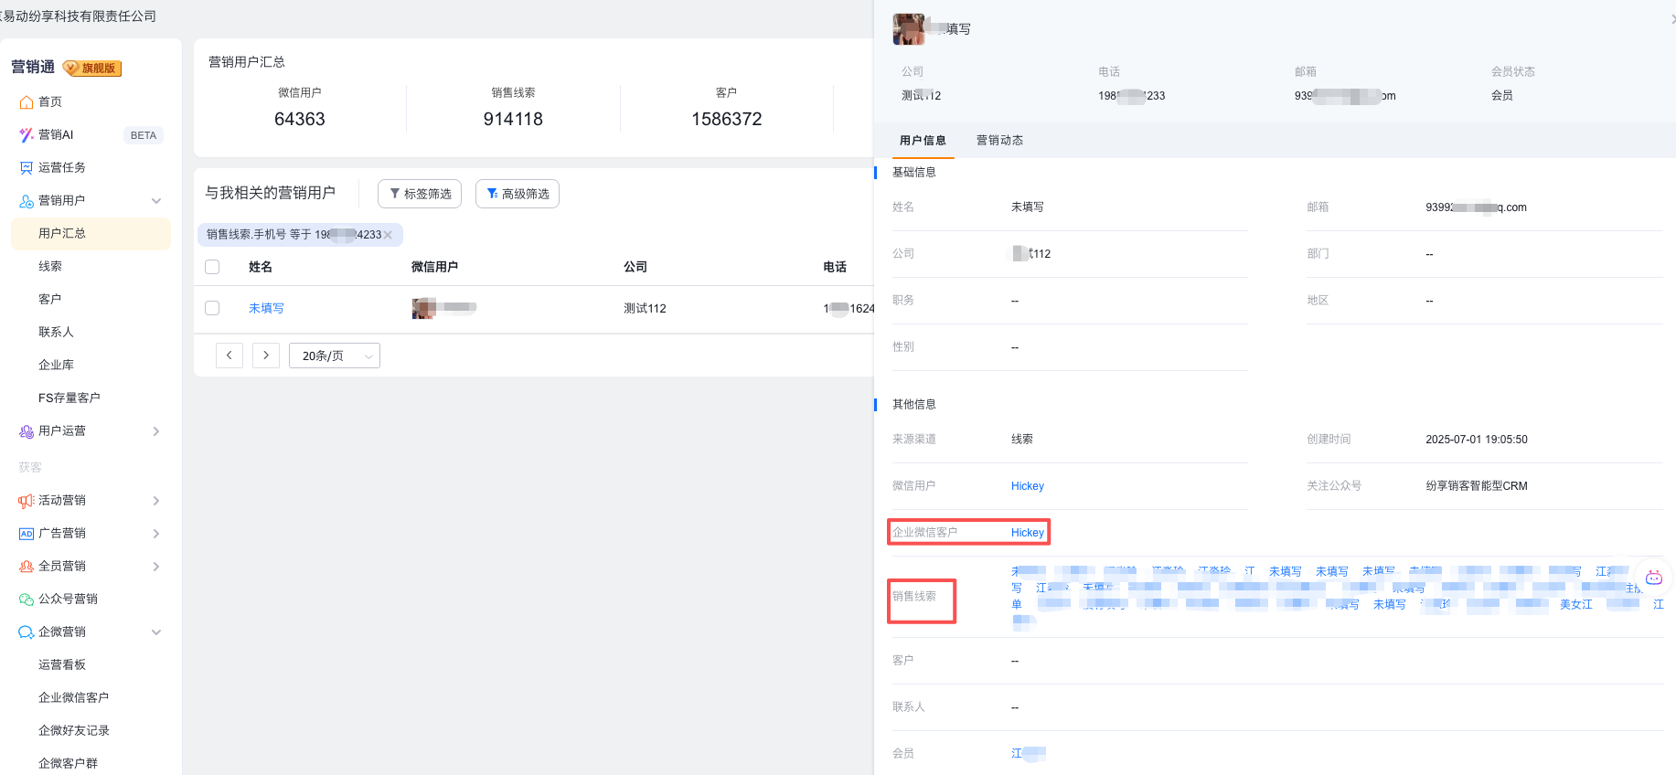1676x775 pixels.
Task: Click the 全员营销 icon in the sidebar
Action: [27, 567]
